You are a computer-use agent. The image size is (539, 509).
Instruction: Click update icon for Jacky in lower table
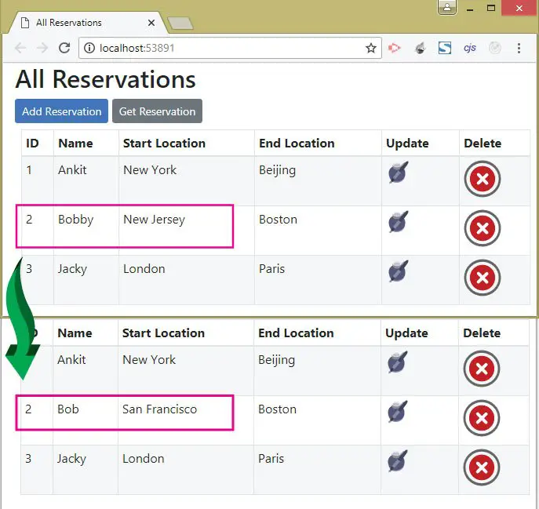(397, 461)
